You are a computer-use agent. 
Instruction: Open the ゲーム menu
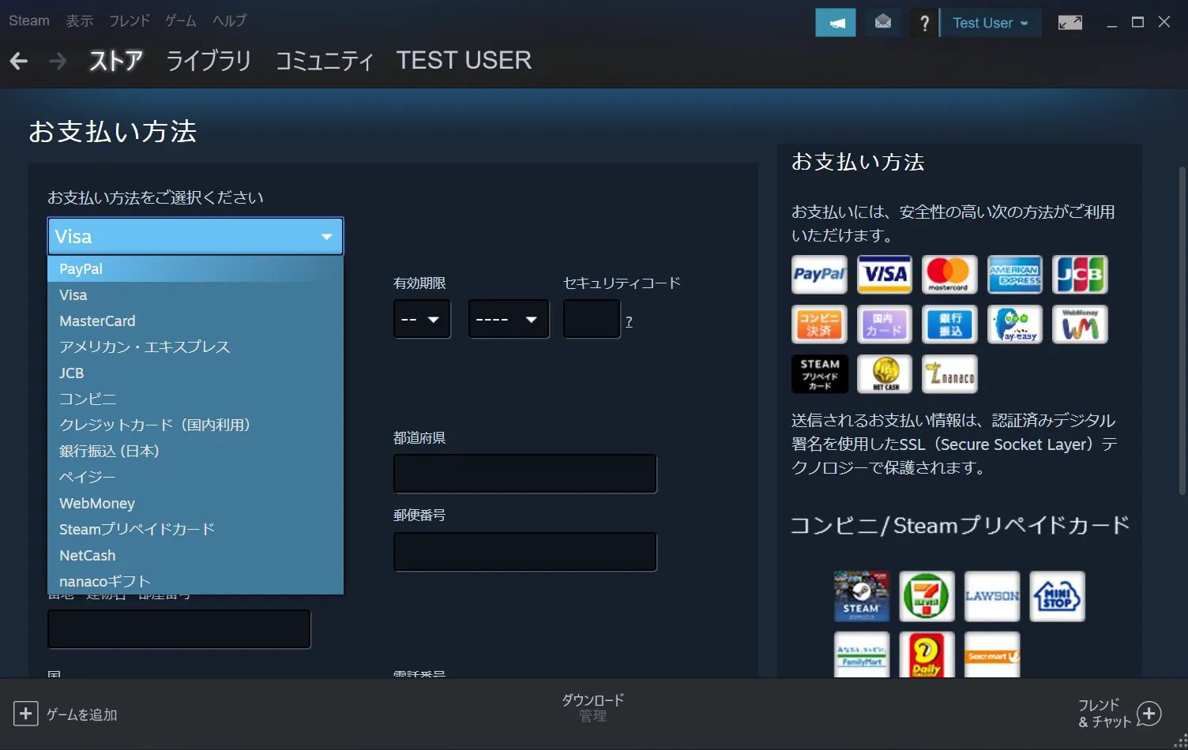click(x=180, y=21)
